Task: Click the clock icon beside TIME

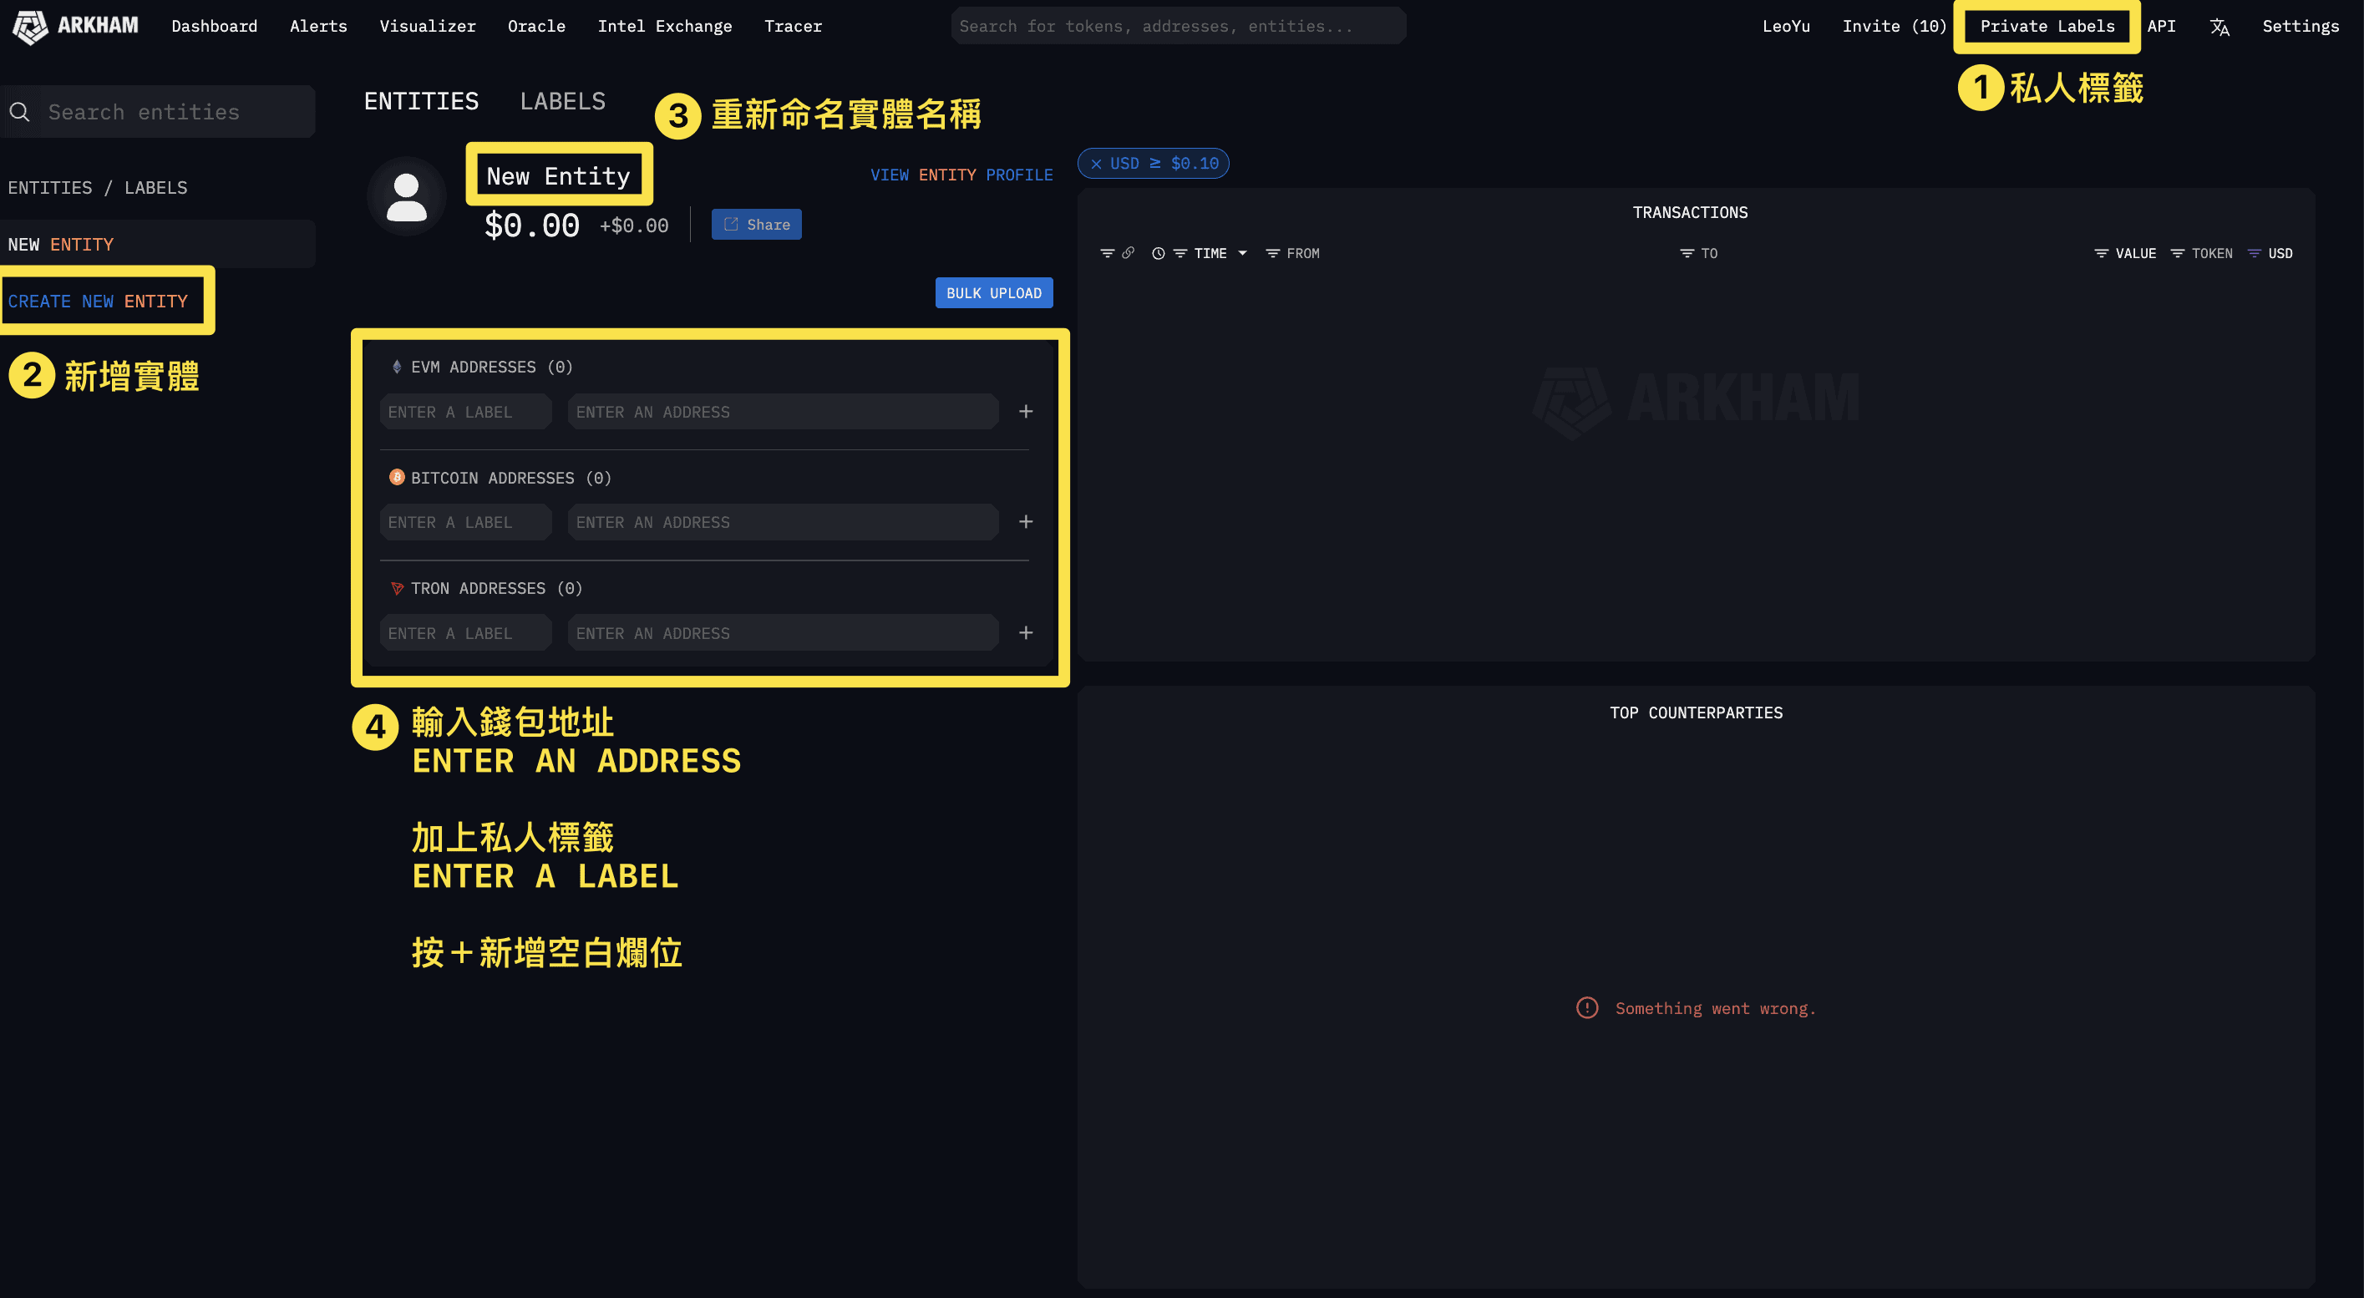Action: tap(1158, 253)
